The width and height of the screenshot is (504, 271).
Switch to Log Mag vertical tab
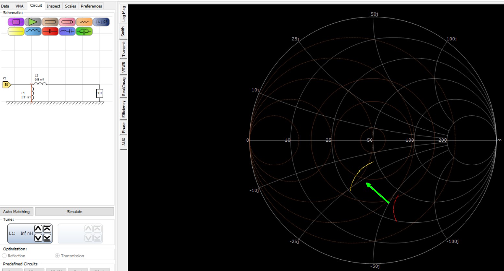tap(124, 14)
